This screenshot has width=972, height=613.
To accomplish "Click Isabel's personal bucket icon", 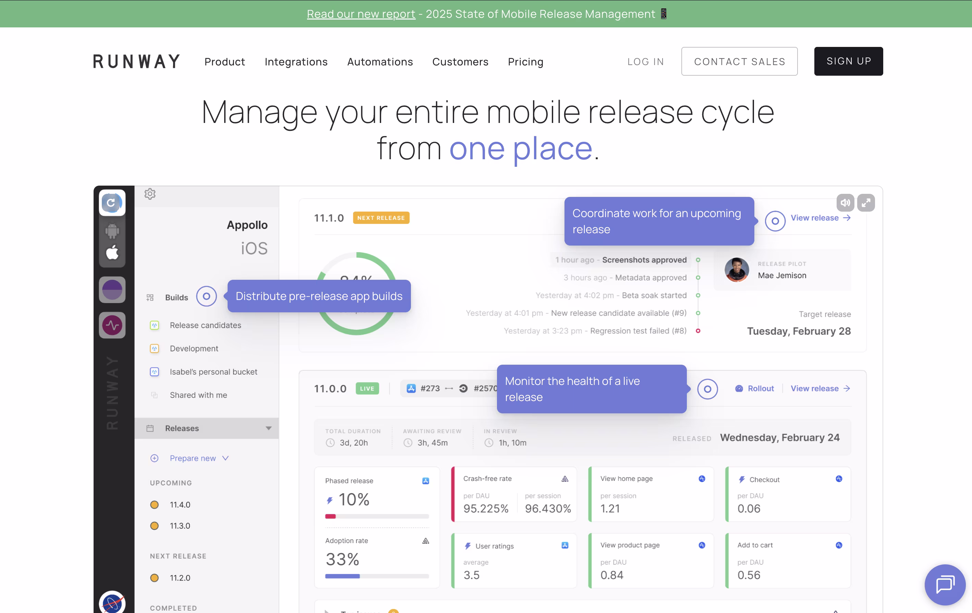I will click(154, 372).
